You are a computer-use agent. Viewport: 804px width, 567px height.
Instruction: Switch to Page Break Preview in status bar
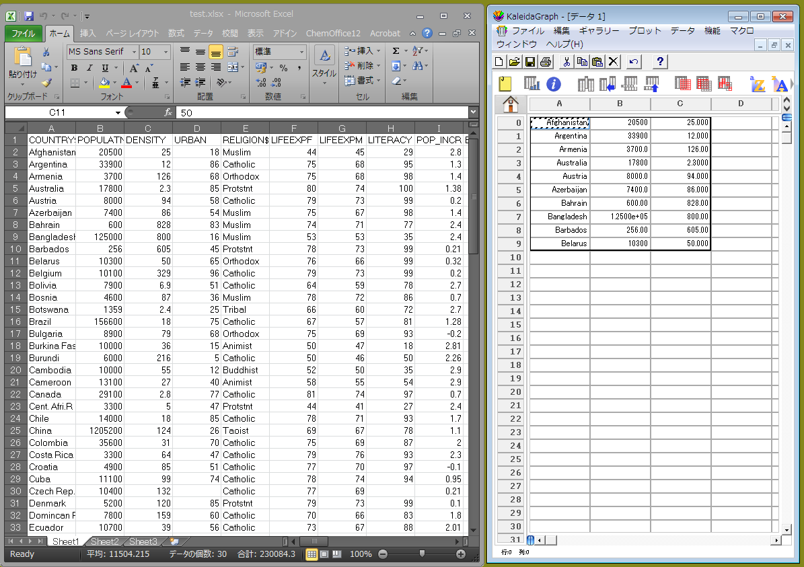pos(337,554)
